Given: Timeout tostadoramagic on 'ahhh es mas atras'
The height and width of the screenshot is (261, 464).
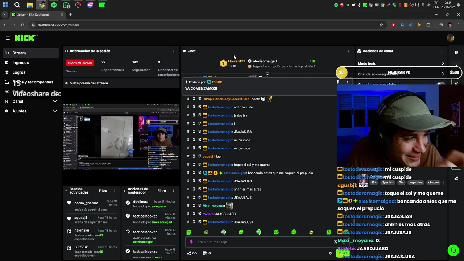Looking at the screenshot, I should [x=194, y=189].
